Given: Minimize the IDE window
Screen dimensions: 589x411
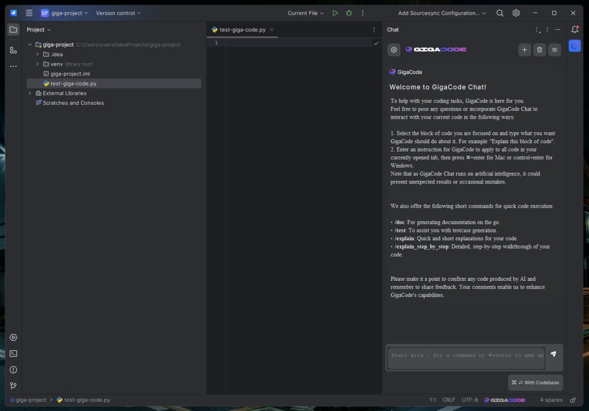Looking at the screenshot, I should point(535,13).
